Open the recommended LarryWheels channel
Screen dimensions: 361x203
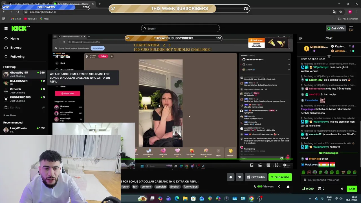click(24, 130)
